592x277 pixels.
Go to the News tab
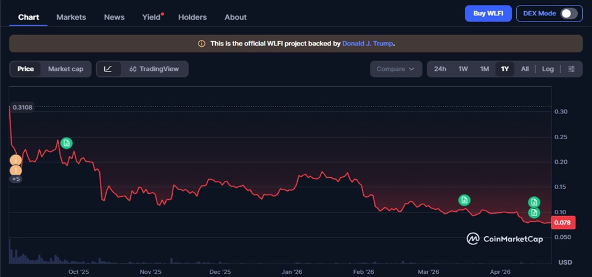pos(115,17)
